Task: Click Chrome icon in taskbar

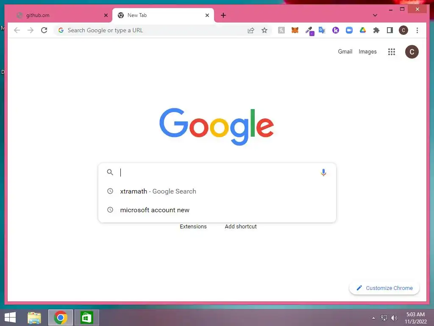Action: [61, 318]
